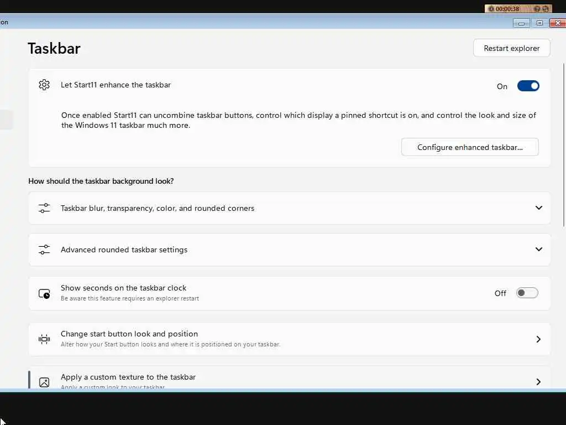
Task: Click 'How should the taskbar background look?' heading
Action: pyautogui.click(x=101, y=181)
